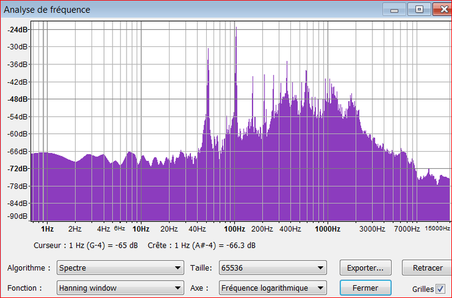The image size is (452, 298).
Task: Click the 1000Hz label on the frequency axis
Action: (328, 229)
